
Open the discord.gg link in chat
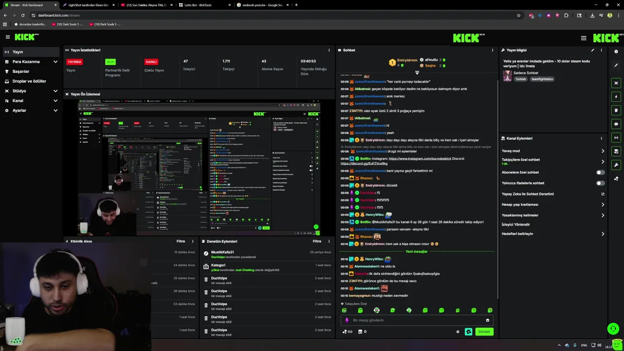point(364,164)
